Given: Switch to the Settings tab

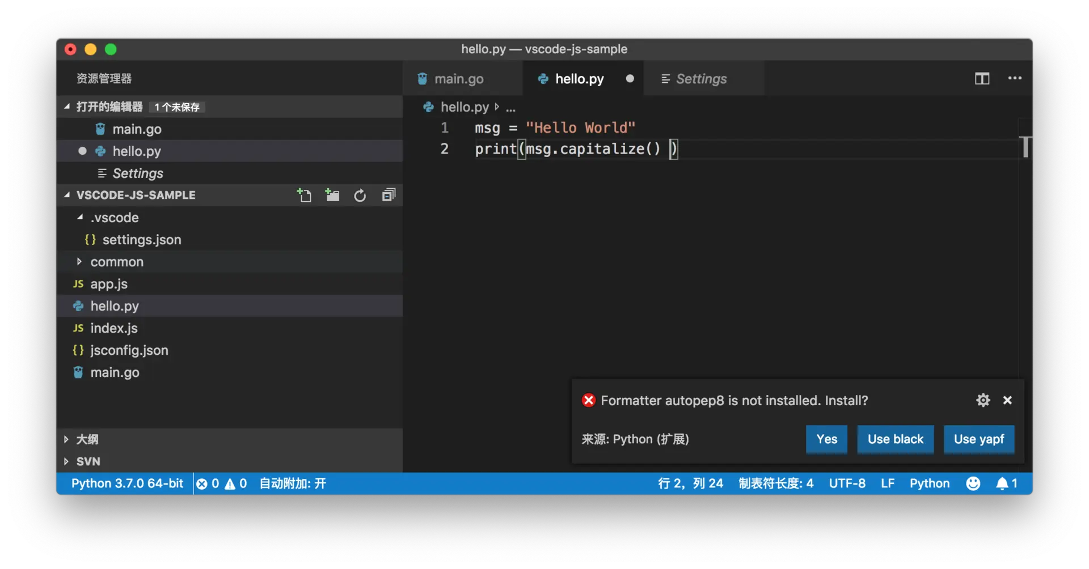Looking at the screenshot, I should point(701,79).
